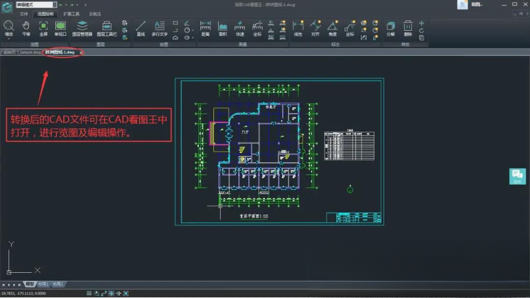Select the 快速 quick measure tool
This screenshot has width=530, height=298.
(240, 28)
